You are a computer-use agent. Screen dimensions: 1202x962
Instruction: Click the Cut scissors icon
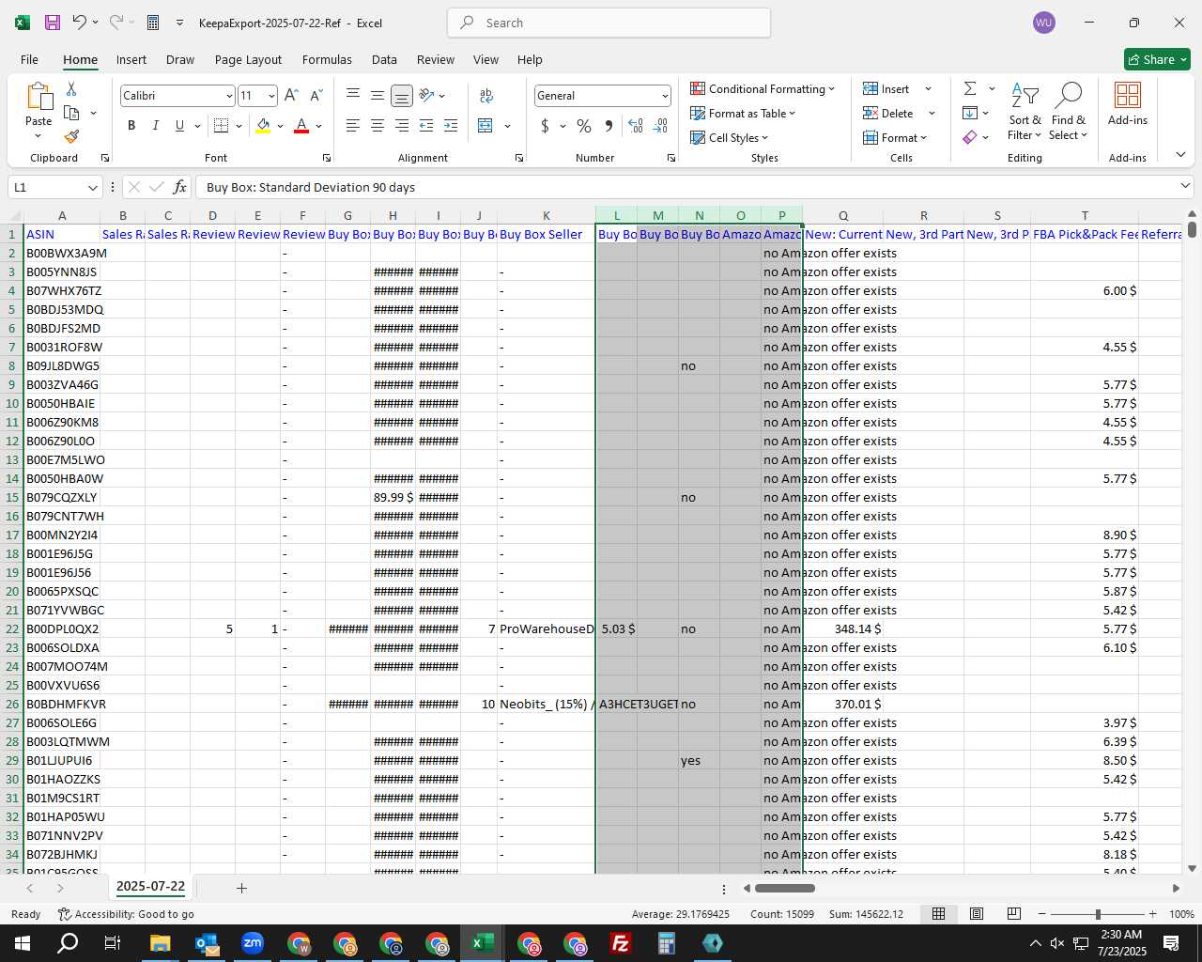coord(71,89)
